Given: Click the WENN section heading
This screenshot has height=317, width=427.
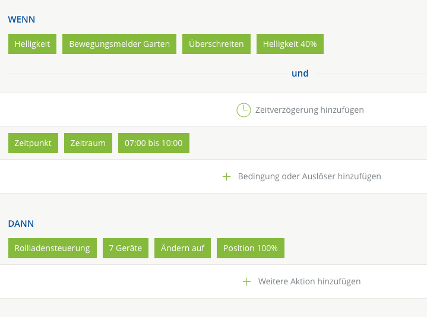Looking at the screenshot, I should (21, 20).
